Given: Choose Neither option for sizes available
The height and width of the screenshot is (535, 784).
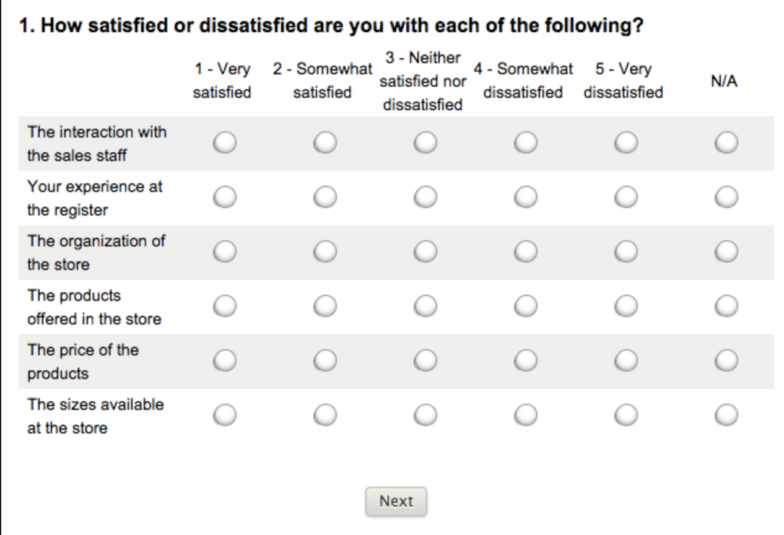Looking at the screenshot, I should (x=425, y=414).
